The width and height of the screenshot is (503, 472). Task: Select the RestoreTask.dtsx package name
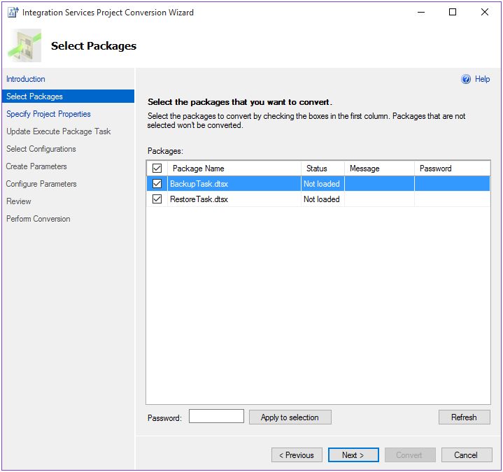tap(199, 199)
